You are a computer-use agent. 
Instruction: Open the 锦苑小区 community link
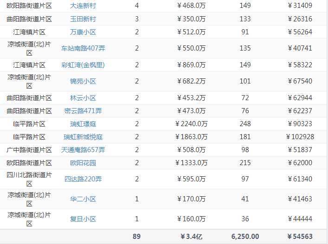tap(83, 81)
